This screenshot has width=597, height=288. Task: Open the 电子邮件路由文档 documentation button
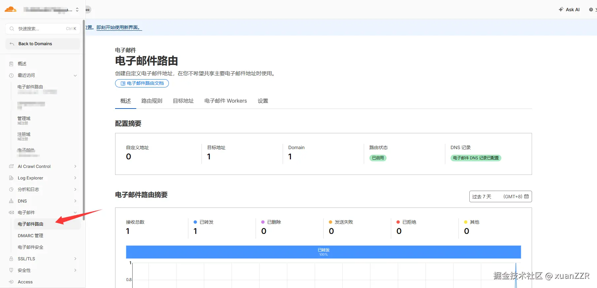click(142, 83)
